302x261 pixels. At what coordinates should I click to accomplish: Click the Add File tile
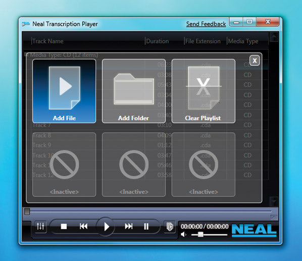64,91
